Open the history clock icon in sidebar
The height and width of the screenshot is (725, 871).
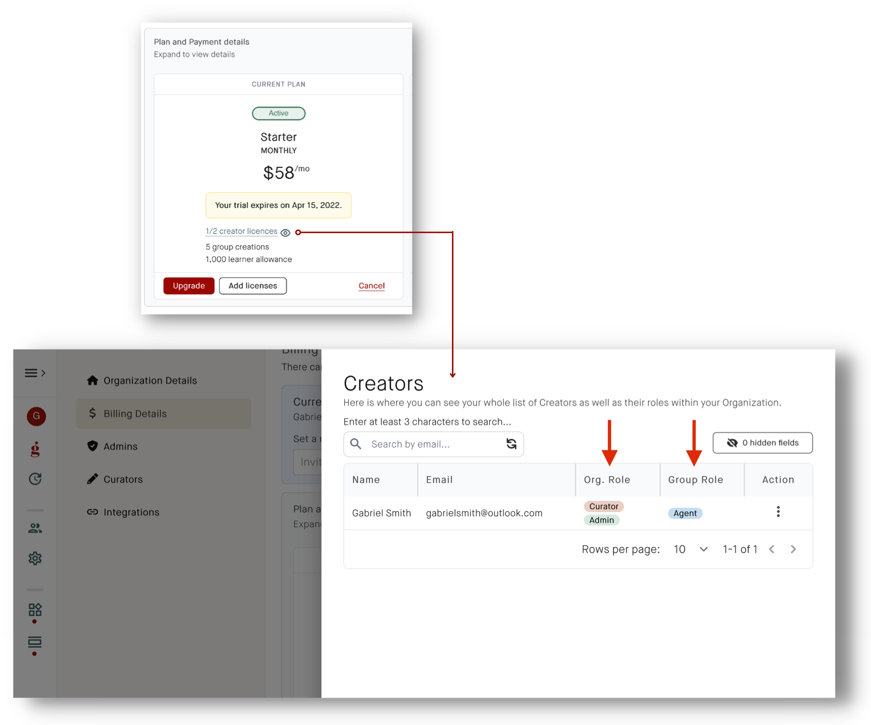pos(35,479)
